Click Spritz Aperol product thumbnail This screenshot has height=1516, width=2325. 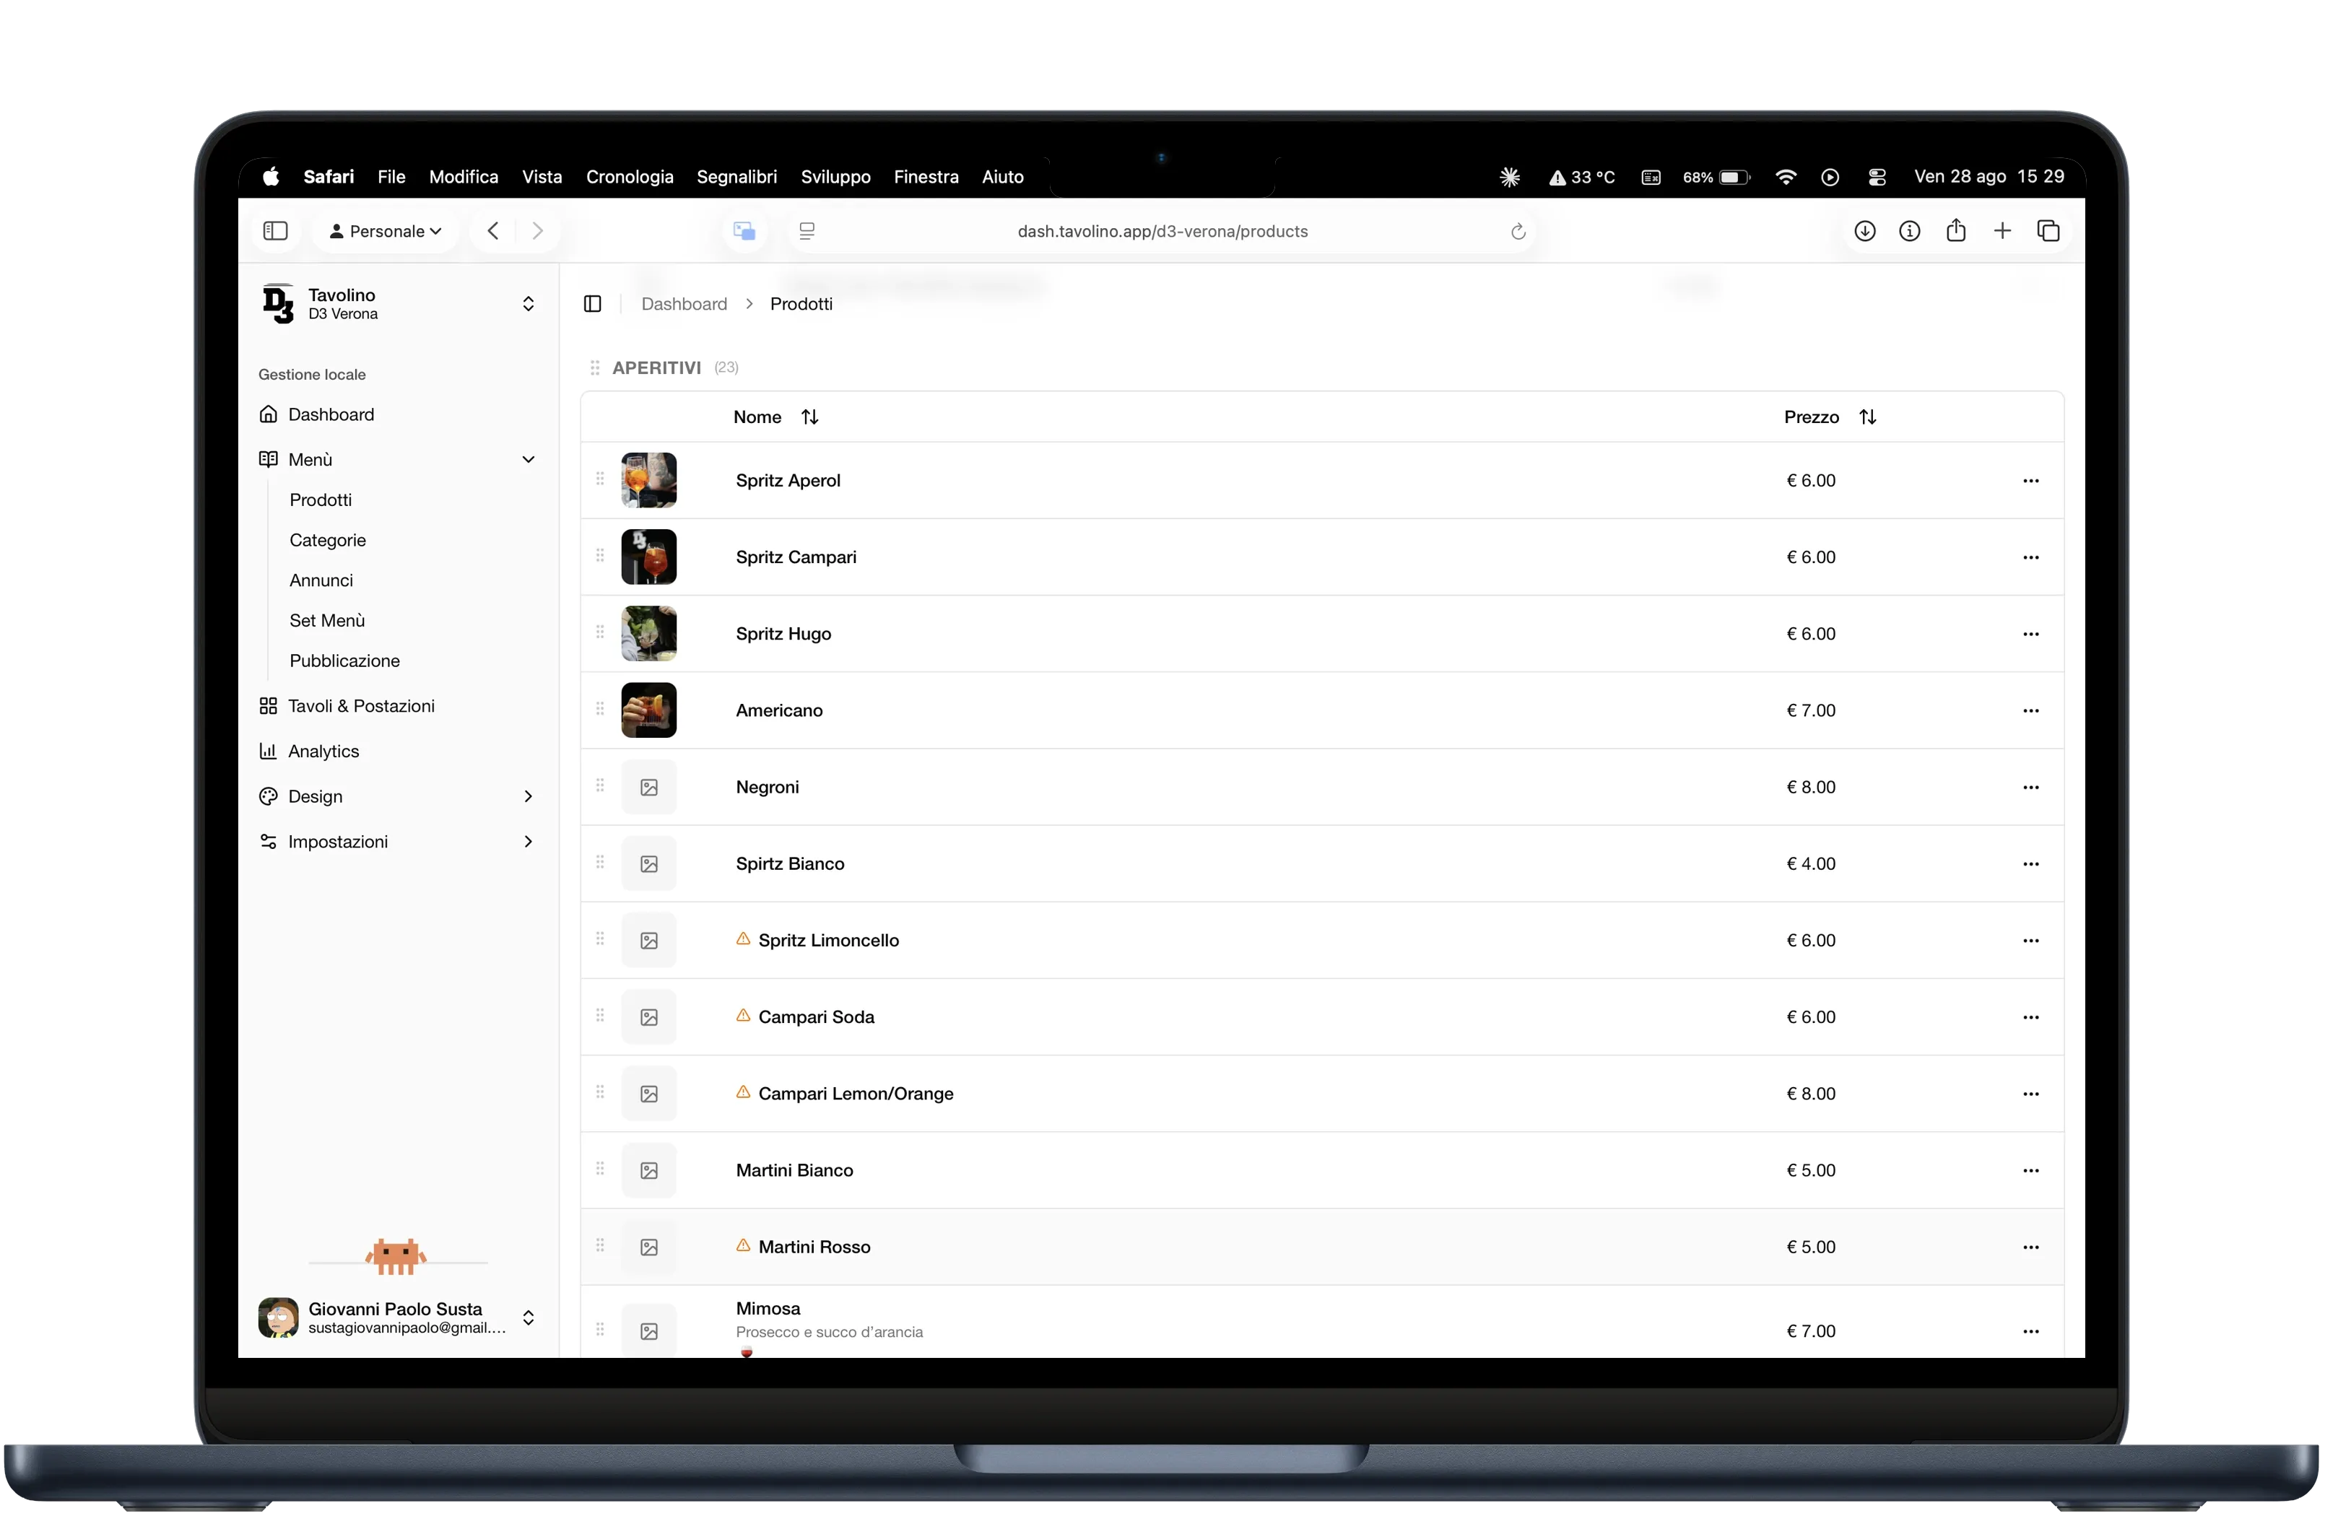point(648,481)
